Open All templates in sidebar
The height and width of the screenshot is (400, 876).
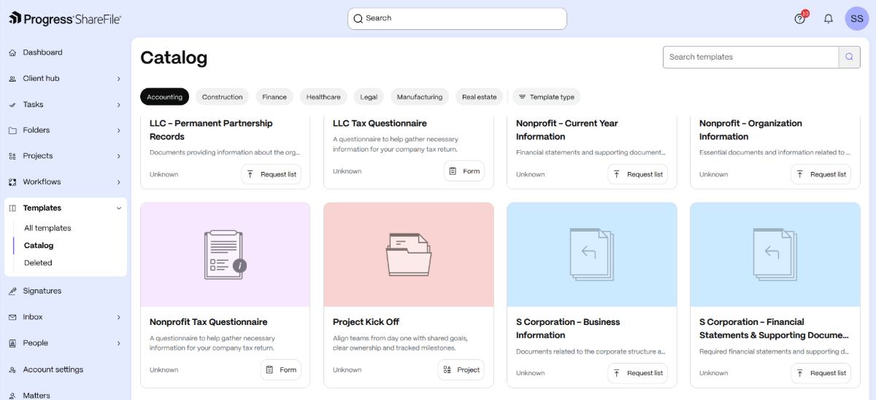point(47,228)
